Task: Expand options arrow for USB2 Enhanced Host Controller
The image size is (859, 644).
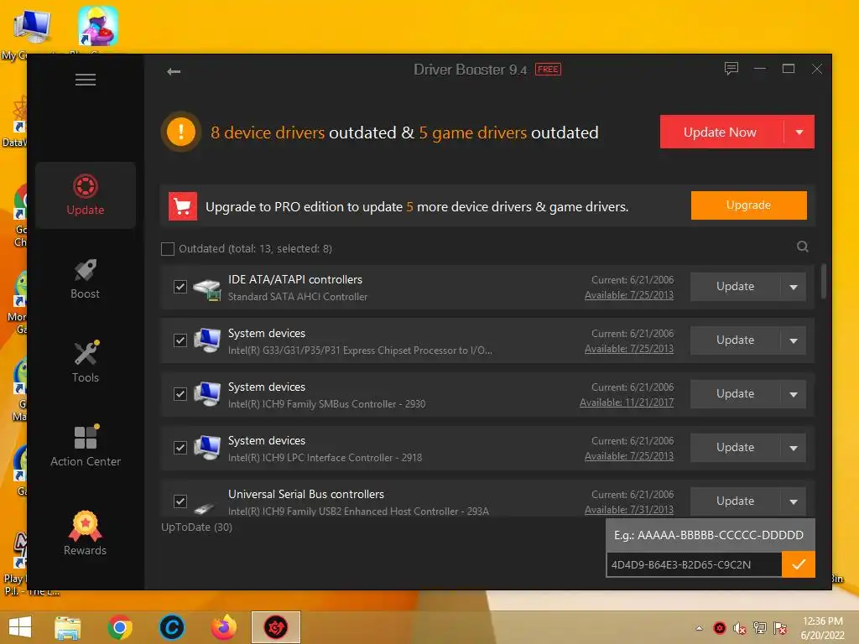Action: coord(794,501)
